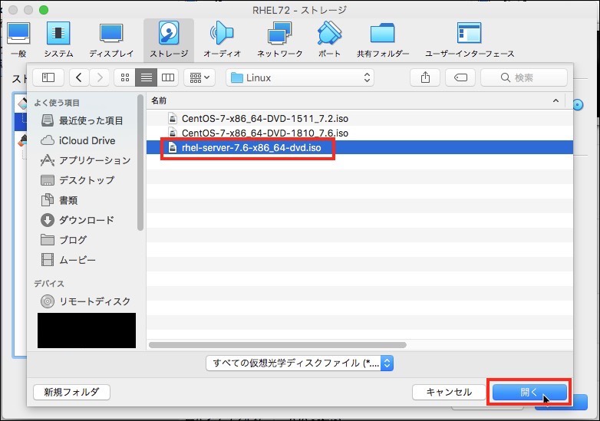Click the tags button in dialog toolbar
Image resolution: width=600 pixels, height=421 pixels.
[460, 77]
